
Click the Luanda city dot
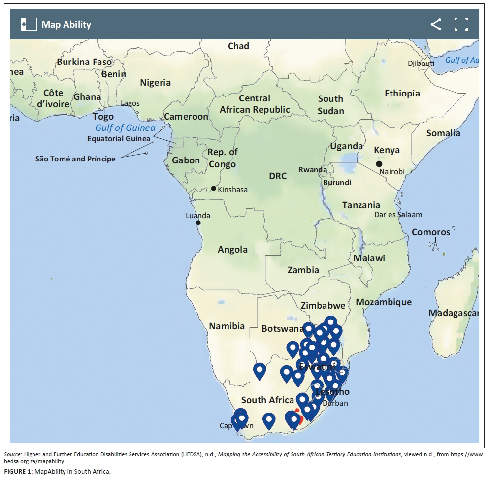pyautogui.click(x=198, y=223)
